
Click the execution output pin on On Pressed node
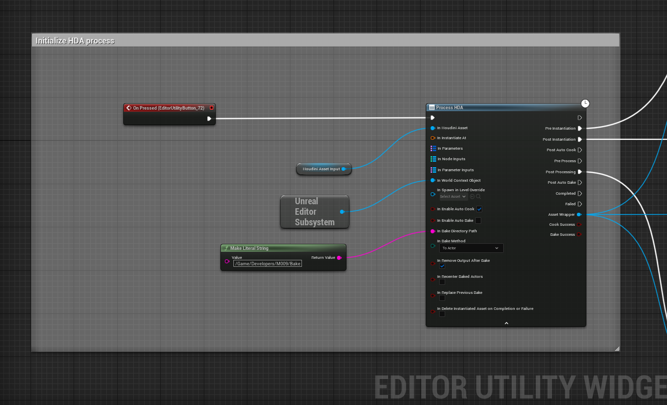pyautogui.click(x=209, y=119)
